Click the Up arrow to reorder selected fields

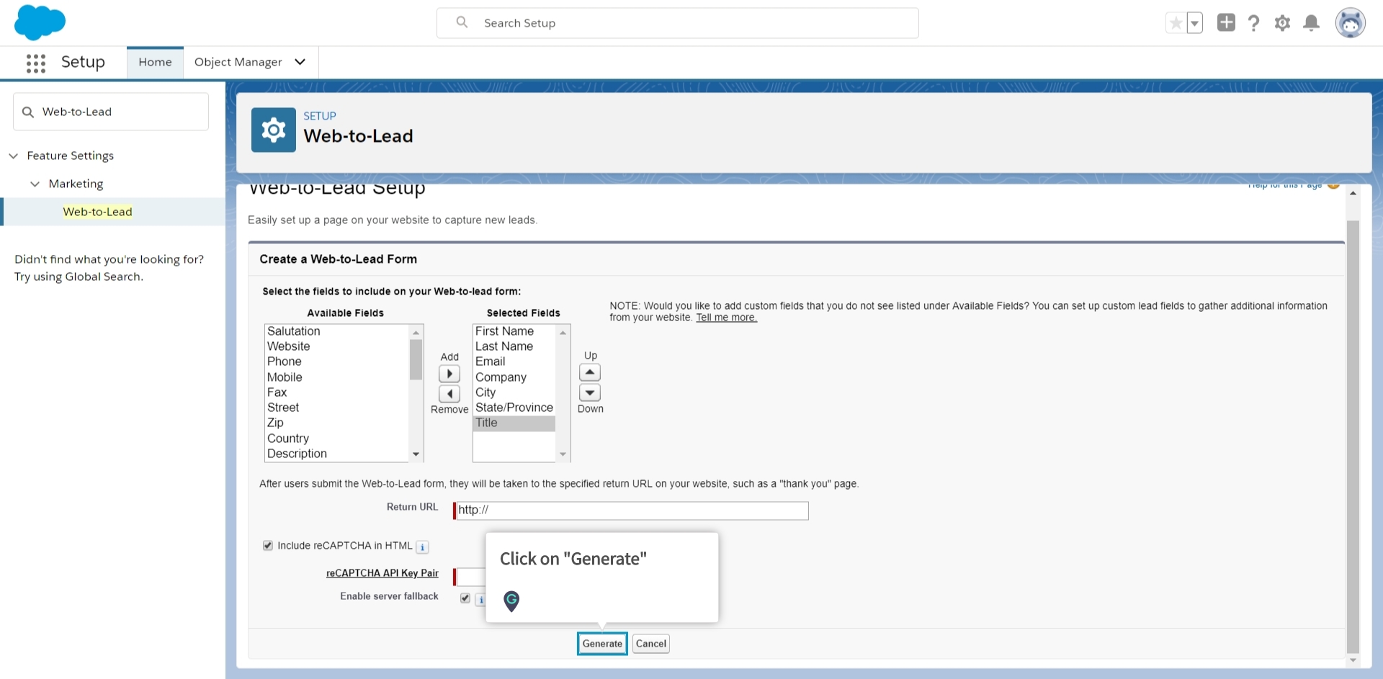(589, 372)
